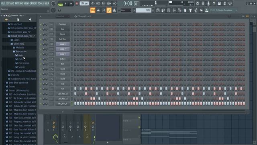This screenshot has width=257, height=145.
Task: Toggle typing keyboard to piano icon
Action: click(x=93, y=10)
